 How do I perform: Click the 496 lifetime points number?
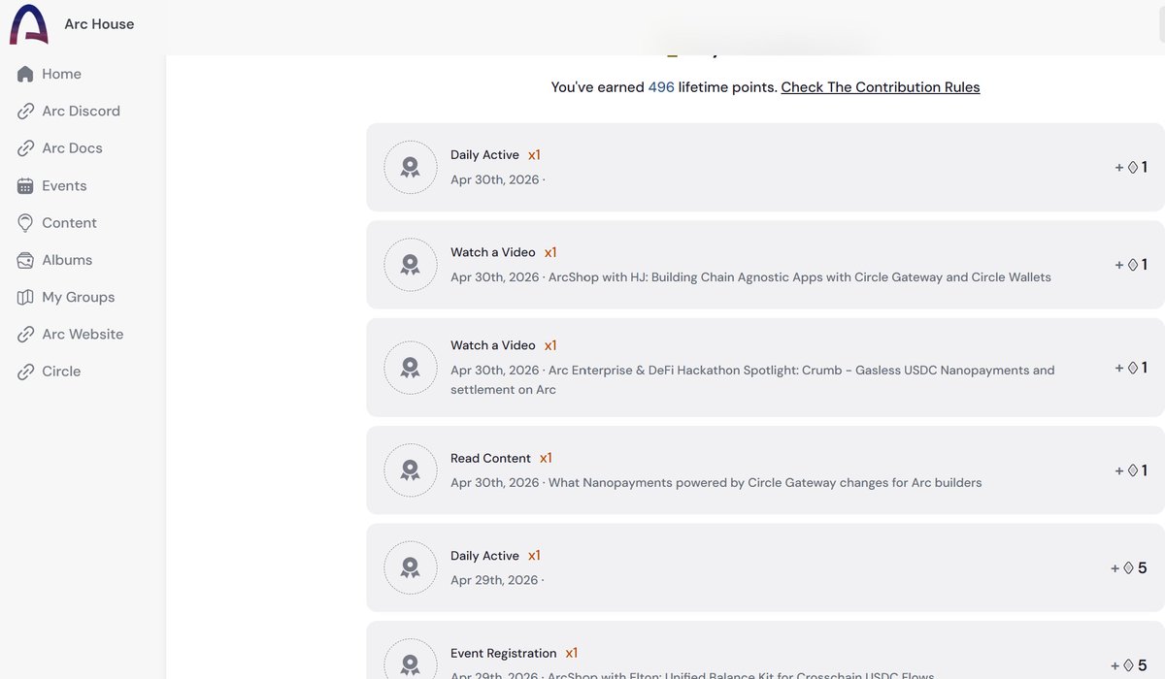661,87
